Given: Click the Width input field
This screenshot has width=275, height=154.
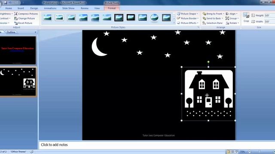Looking at the screenshot, I should [270, 22].
